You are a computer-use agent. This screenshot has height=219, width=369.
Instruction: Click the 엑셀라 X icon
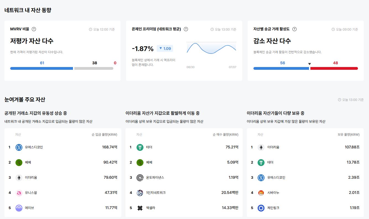click(140, 208)
